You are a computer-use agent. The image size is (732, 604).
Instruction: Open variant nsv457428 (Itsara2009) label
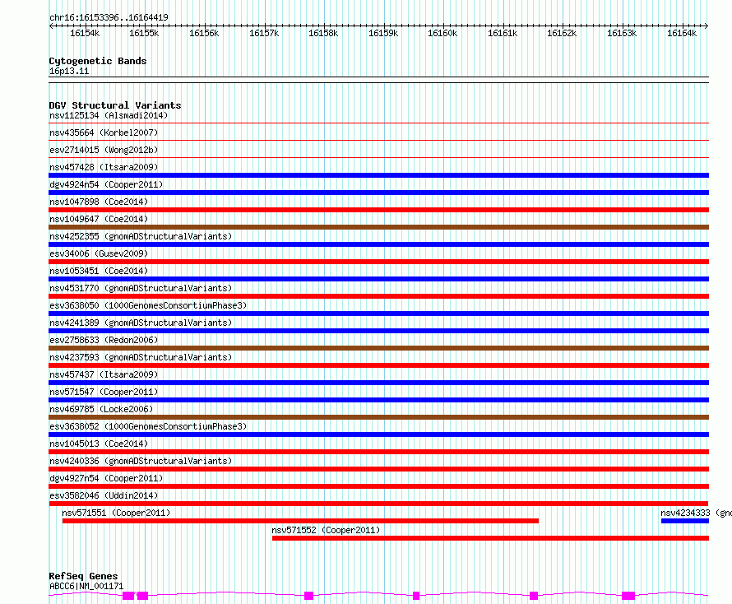tap(104, 167)
